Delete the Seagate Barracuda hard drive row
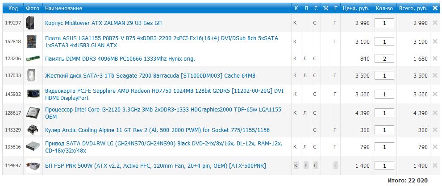 tap(435, 76)
